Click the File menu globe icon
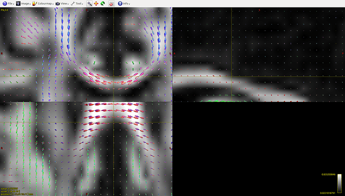The height and width of the screenshot is (196, 345). tap(4, 3)
